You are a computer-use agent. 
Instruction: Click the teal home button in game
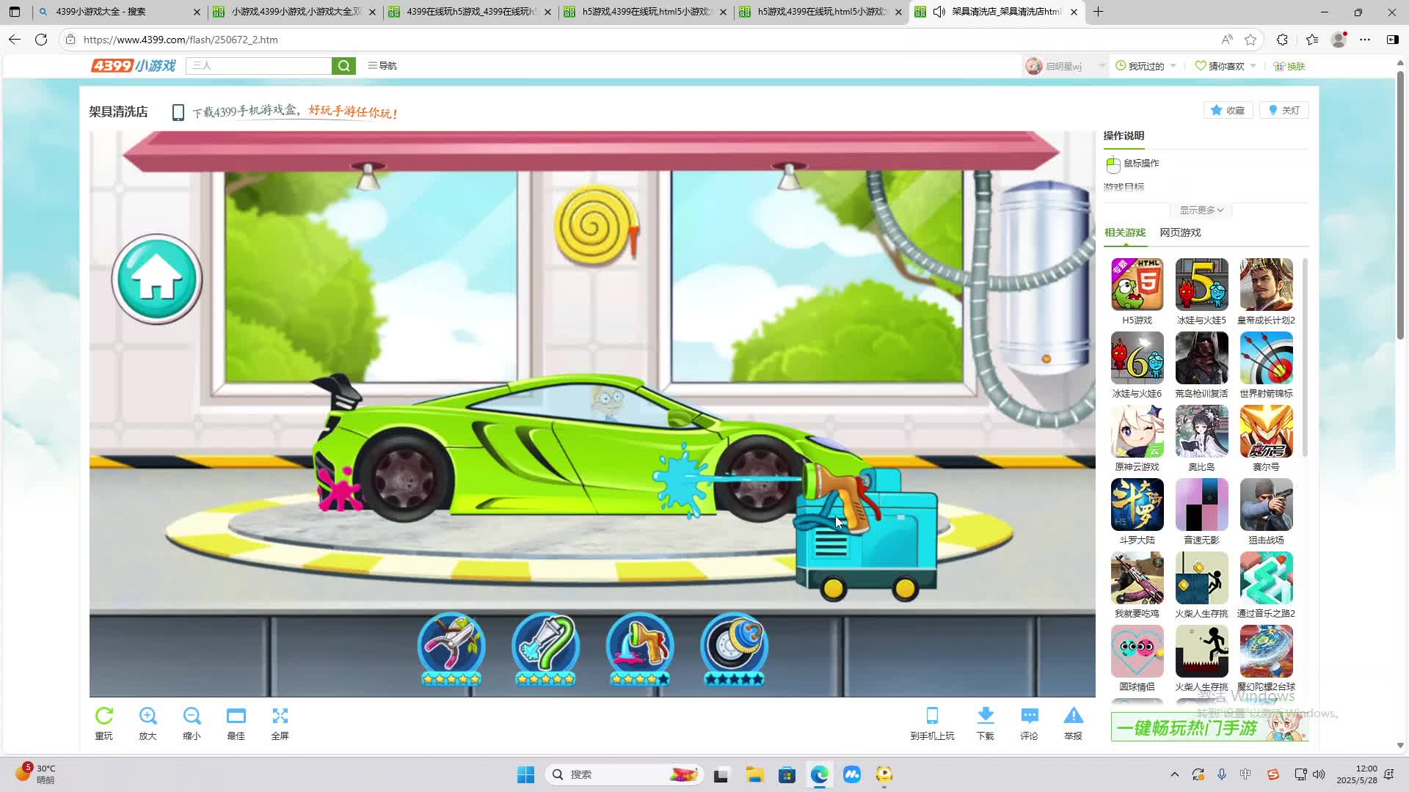[x=156, y=279]
